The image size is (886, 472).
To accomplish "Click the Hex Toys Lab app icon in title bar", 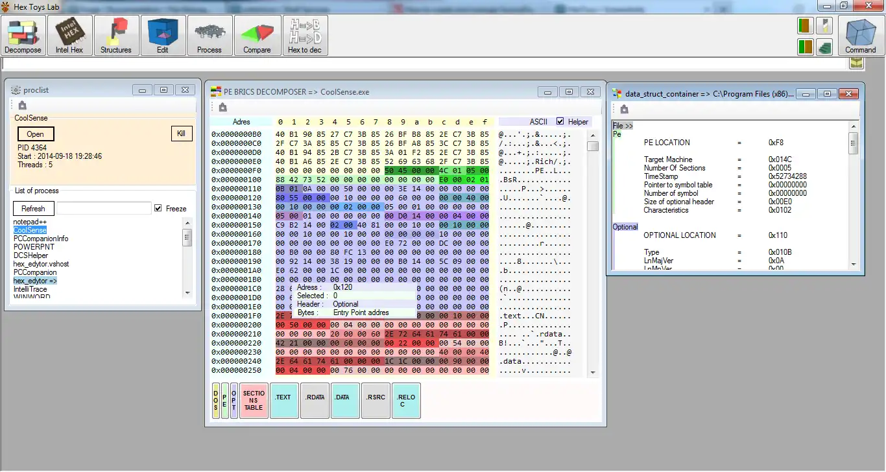I will coord(6,6).
